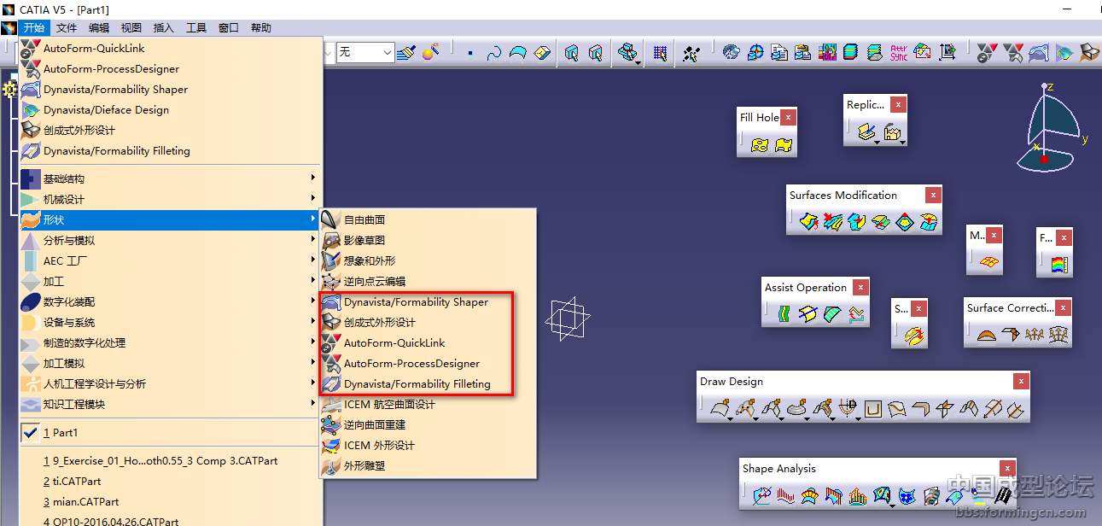Click first icon in Surfaces Modification toolbar
Screen dimensions: 1102x526
(x=808, y=222)
